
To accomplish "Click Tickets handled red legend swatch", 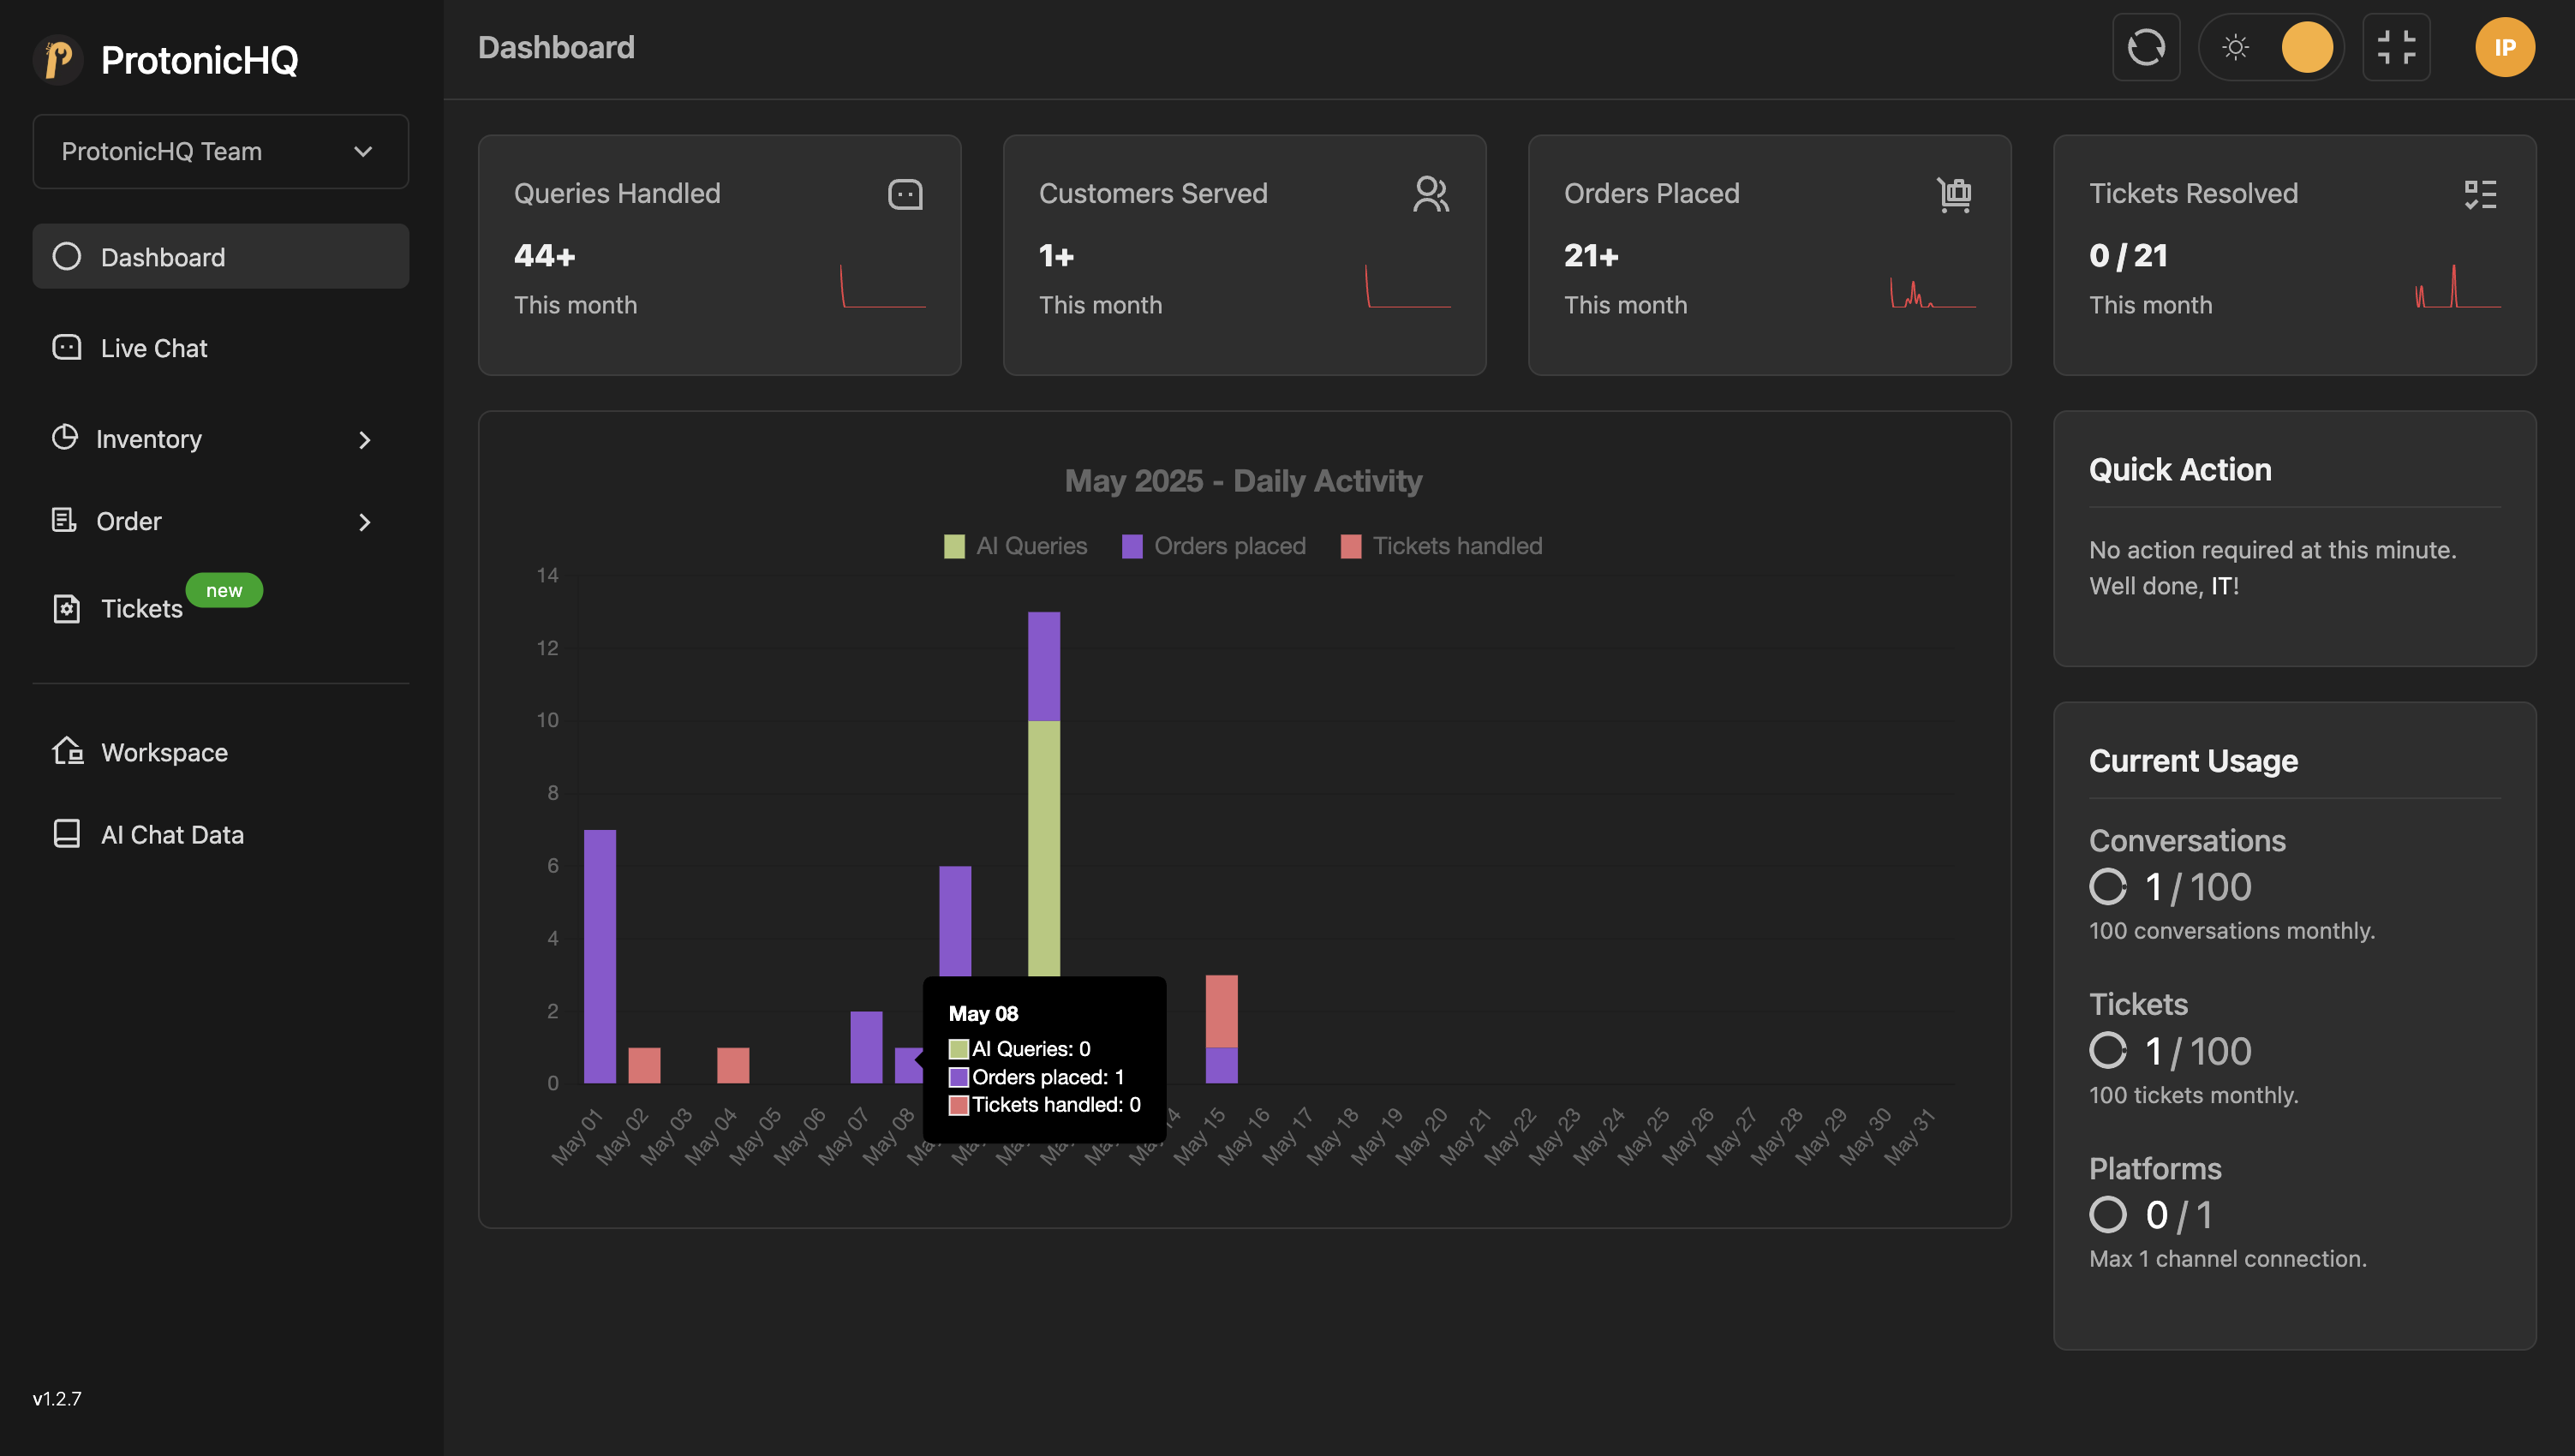I will coord(1350,546).
